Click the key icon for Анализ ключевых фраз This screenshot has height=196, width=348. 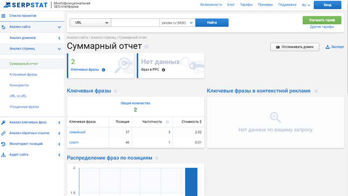pyautogui.click(x=3, y=122)
